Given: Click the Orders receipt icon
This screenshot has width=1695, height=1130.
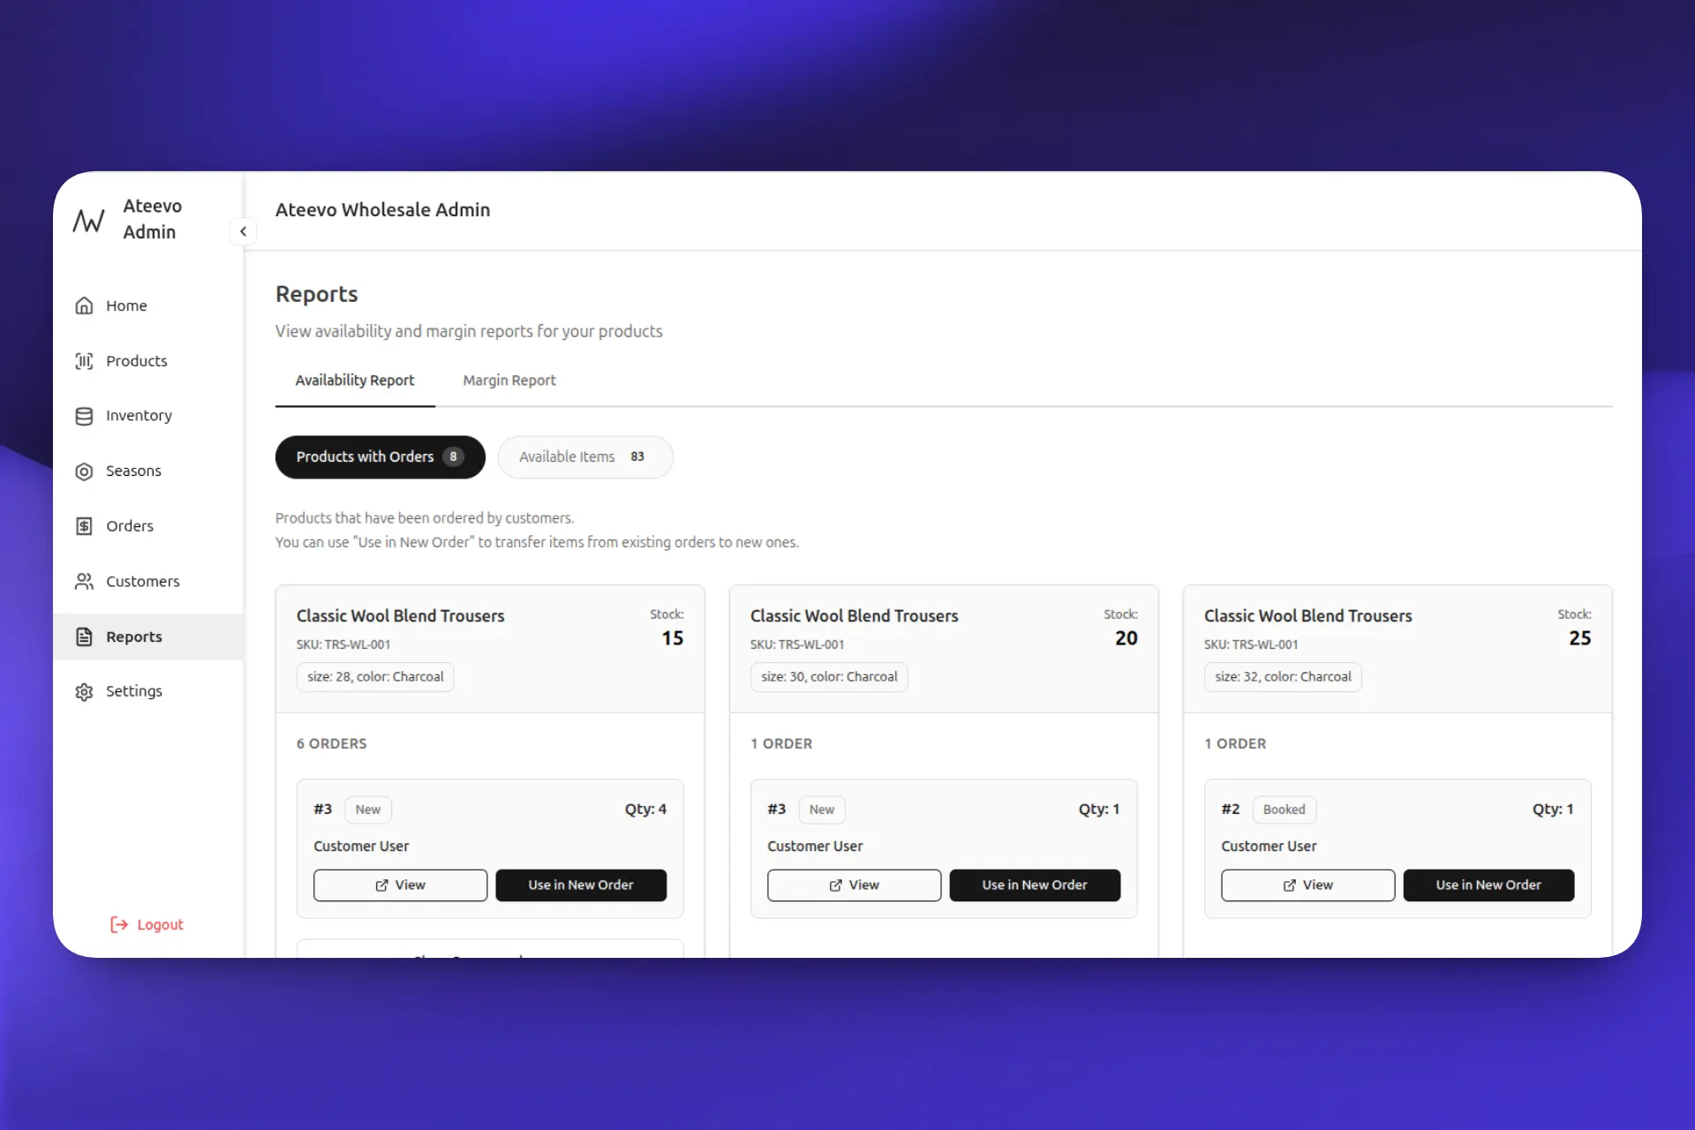Looking at the screenshot, I should coord(84,526).
